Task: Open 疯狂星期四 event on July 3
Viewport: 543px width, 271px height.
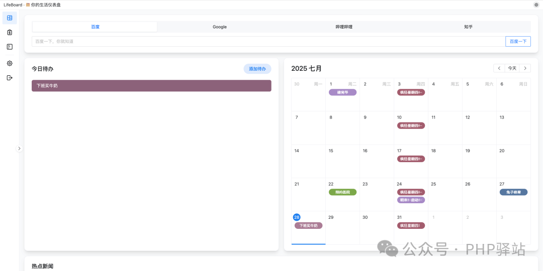Action: tap(411, 92)
